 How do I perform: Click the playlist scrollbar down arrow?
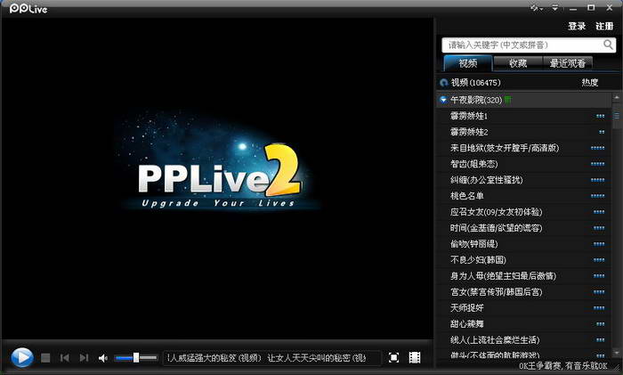coord(617,353)
